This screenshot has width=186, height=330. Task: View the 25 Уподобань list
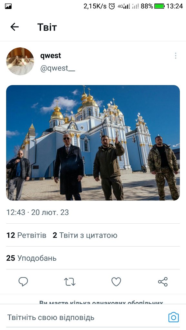tap(31, 258)
